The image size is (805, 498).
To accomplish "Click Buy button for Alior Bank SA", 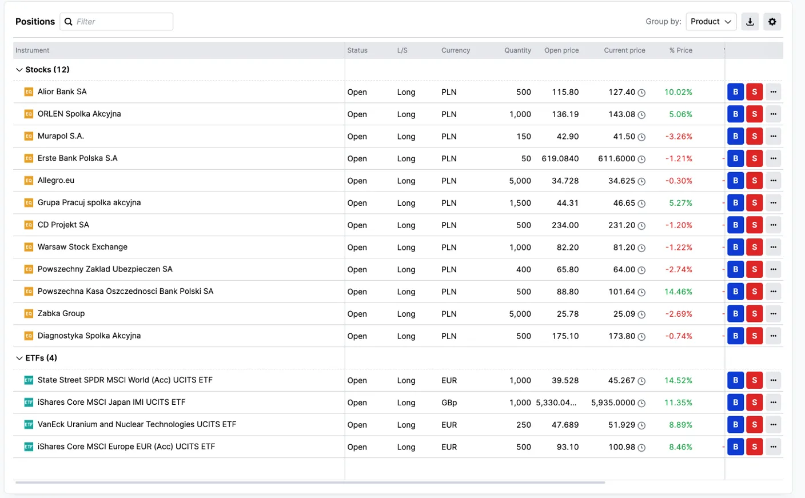I will 735,91.
